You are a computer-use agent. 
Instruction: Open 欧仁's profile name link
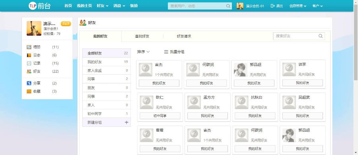(160, 97)
